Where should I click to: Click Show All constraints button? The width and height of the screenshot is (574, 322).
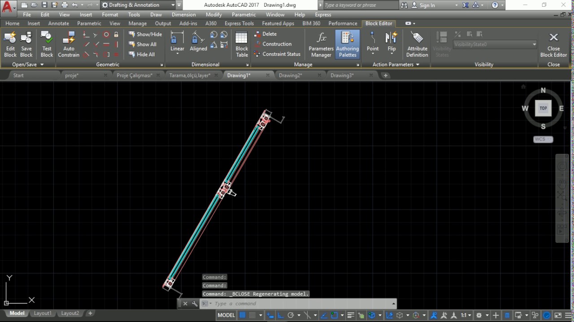click(x=142, y=44)
